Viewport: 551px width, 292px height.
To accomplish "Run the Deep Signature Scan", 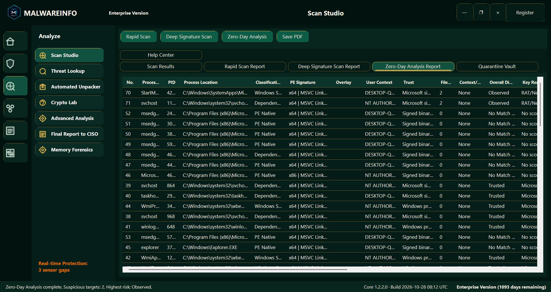I will 189,37.
